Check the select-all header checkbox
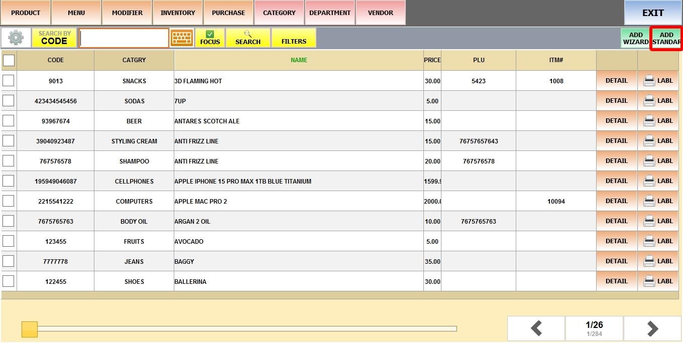Screen dimensions: 683x343 [x=9, y=60]
